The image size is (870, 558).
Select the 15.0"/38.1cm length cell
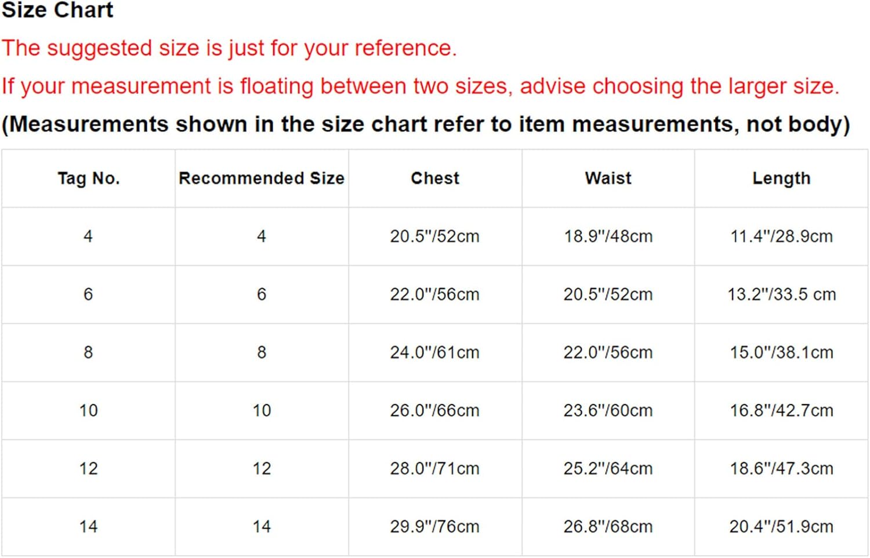pyautogui.click(x=781, y=352)
